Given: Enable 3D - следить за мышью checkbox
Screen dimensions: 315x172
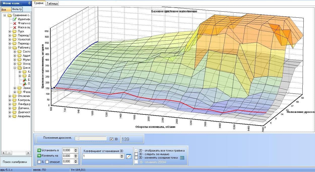Looking at the screenshot, I should click(x=136, y=154).
